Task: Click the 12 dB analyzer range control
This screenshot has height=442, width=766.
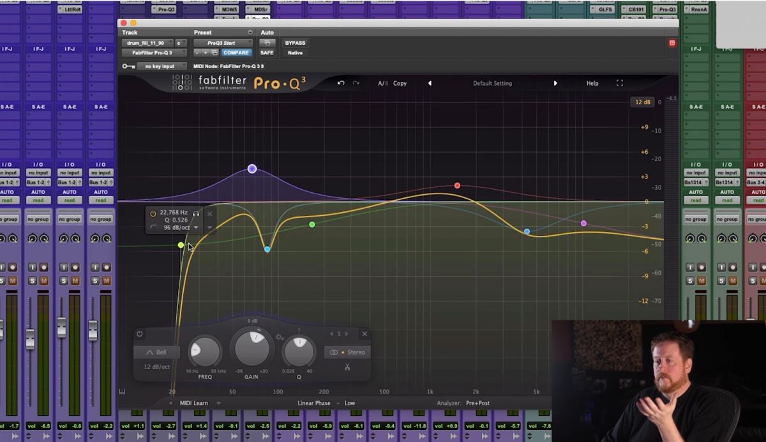Action: (642, 102)
